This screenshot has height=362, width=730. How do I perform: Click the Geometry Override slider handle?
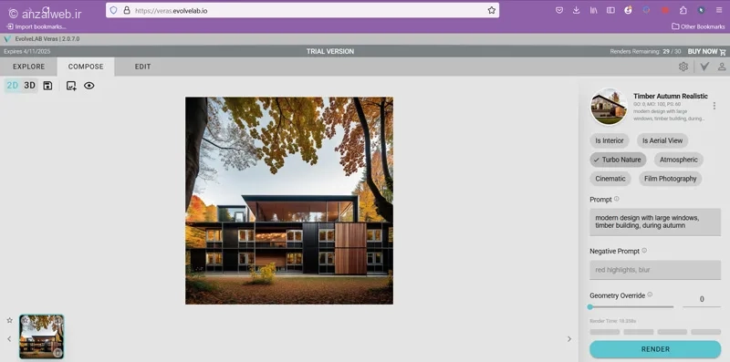(590, 306)
